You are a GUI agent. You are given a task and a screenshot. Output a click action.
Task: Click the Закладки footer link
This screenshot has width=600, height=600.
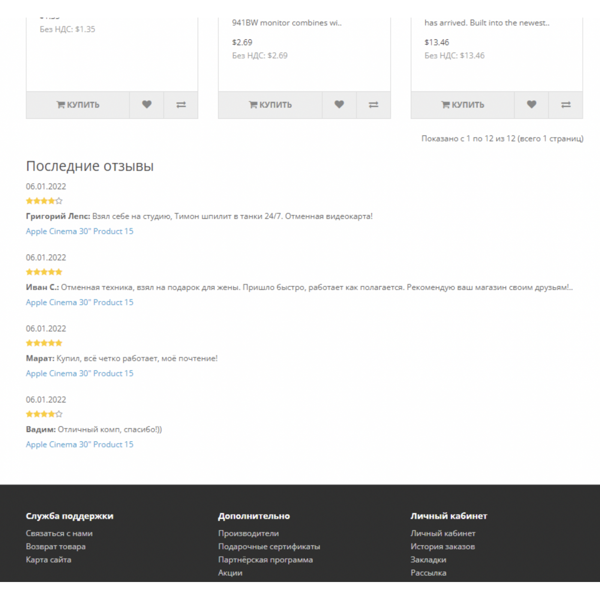coord(428,560)
